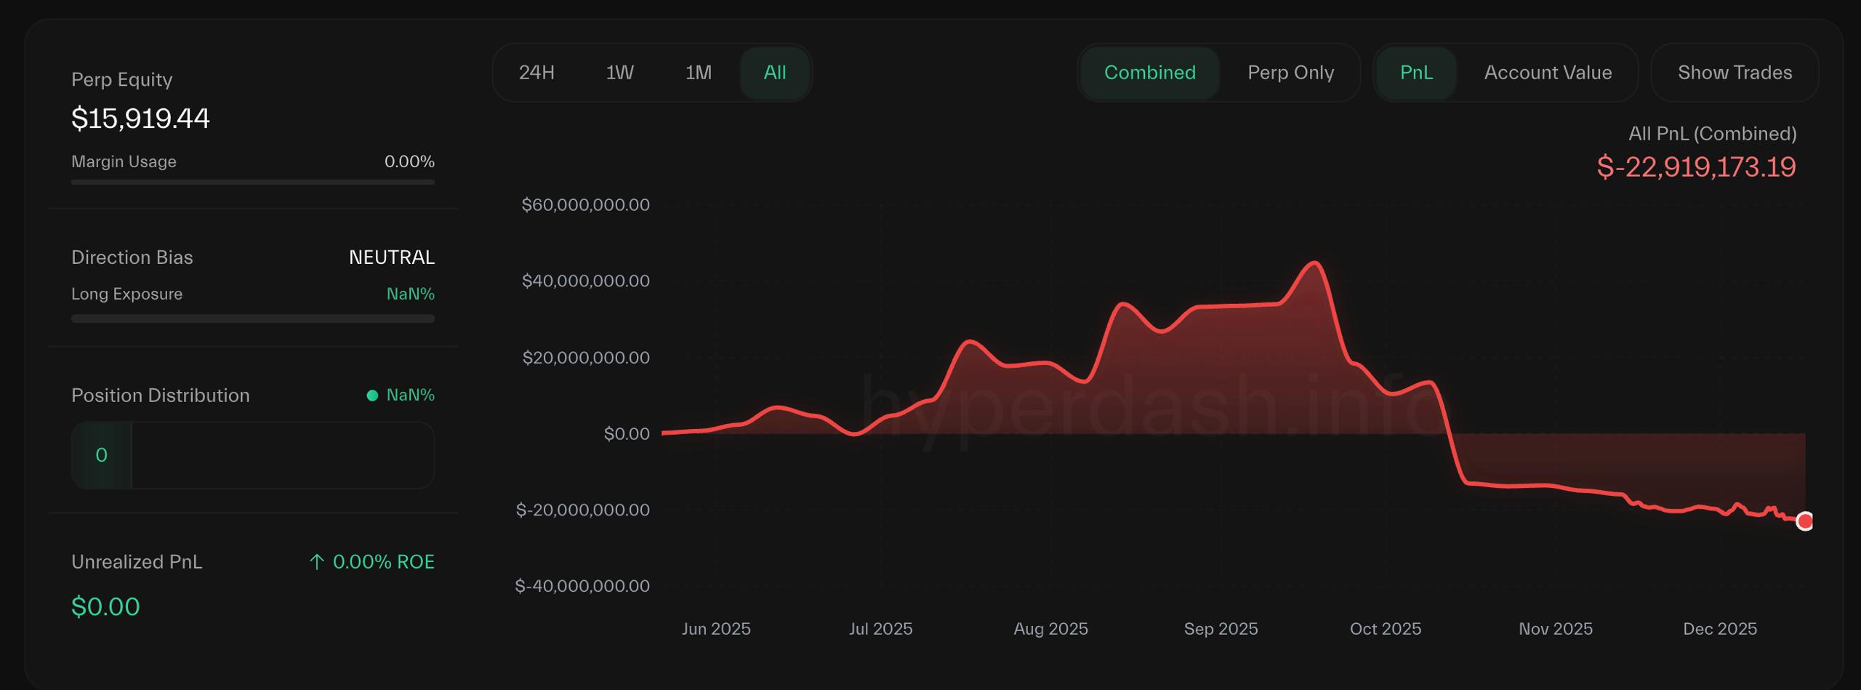Select the 1M time range
This screenshot has height=690, width=1861.
point(698,73)
